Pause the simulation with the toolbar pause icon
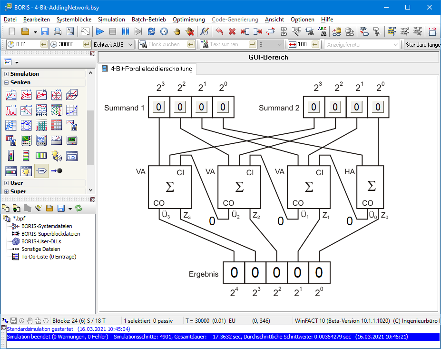 [x=126, y=31]
